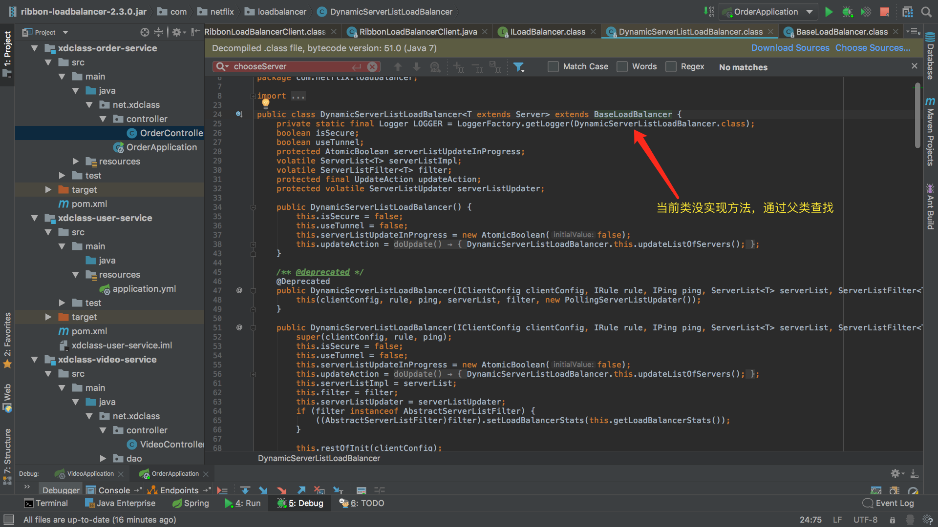938x527 pixels.
Task: Open the Terminal tool window
Action: (46, 503)
